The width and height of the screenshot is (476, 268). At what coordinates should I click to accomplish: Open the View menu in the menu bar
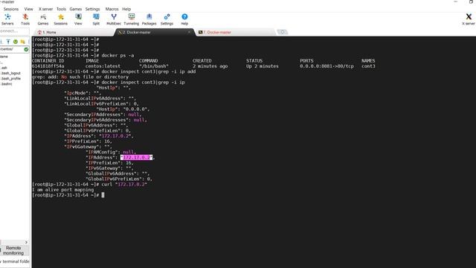[x=28, y=9]
